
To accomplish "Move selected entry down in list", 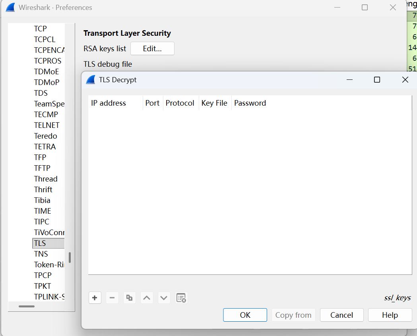I will click(164, 297).
